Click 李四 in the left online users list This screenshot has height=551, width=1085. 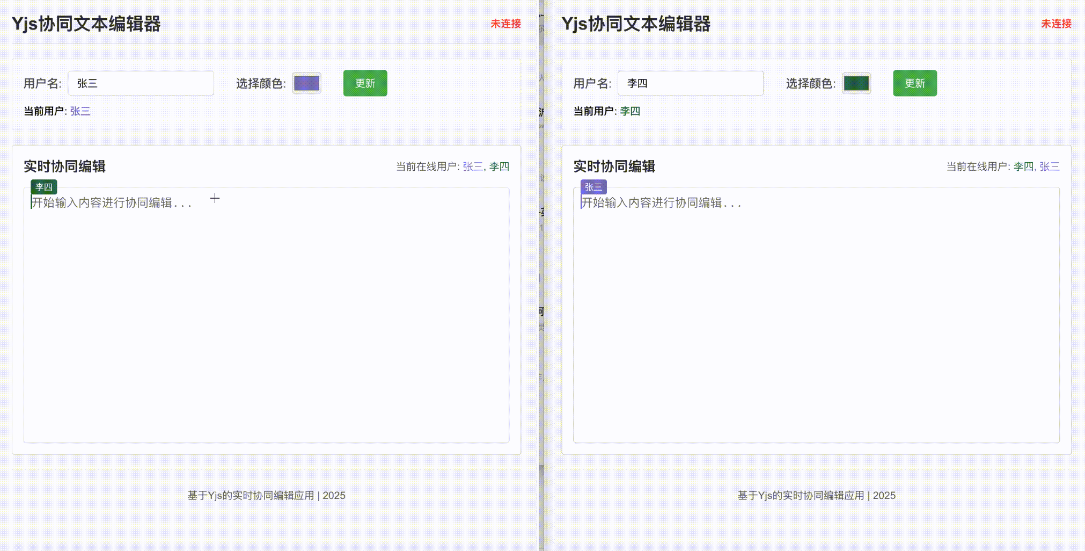tap(499, 167)
